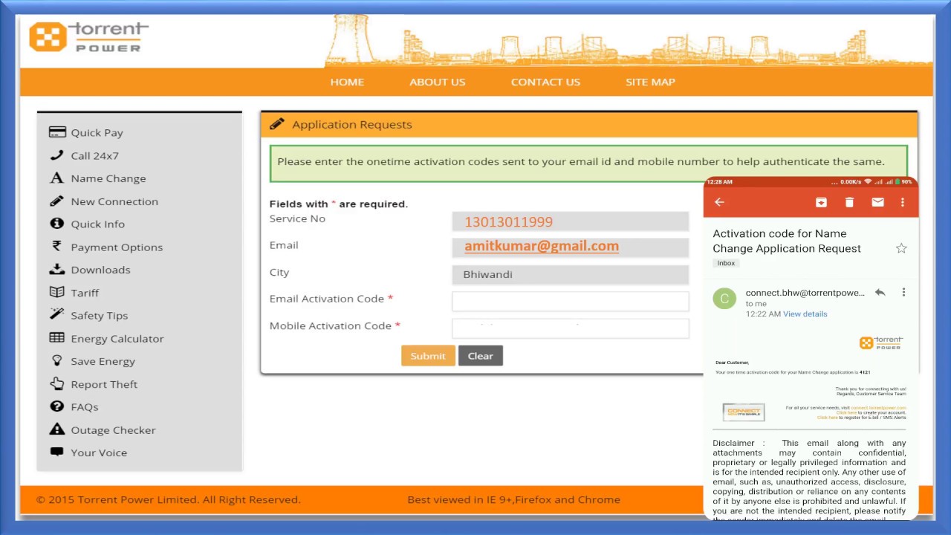The width and height of the screenshot is (951, 535).
Task: Open the Quick Info link
Action: coord(97,224)
